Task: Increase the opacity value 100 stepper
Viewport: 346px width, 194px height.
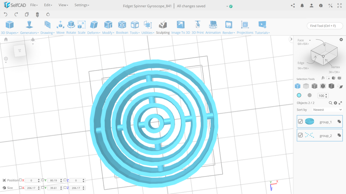Action: 326,94
